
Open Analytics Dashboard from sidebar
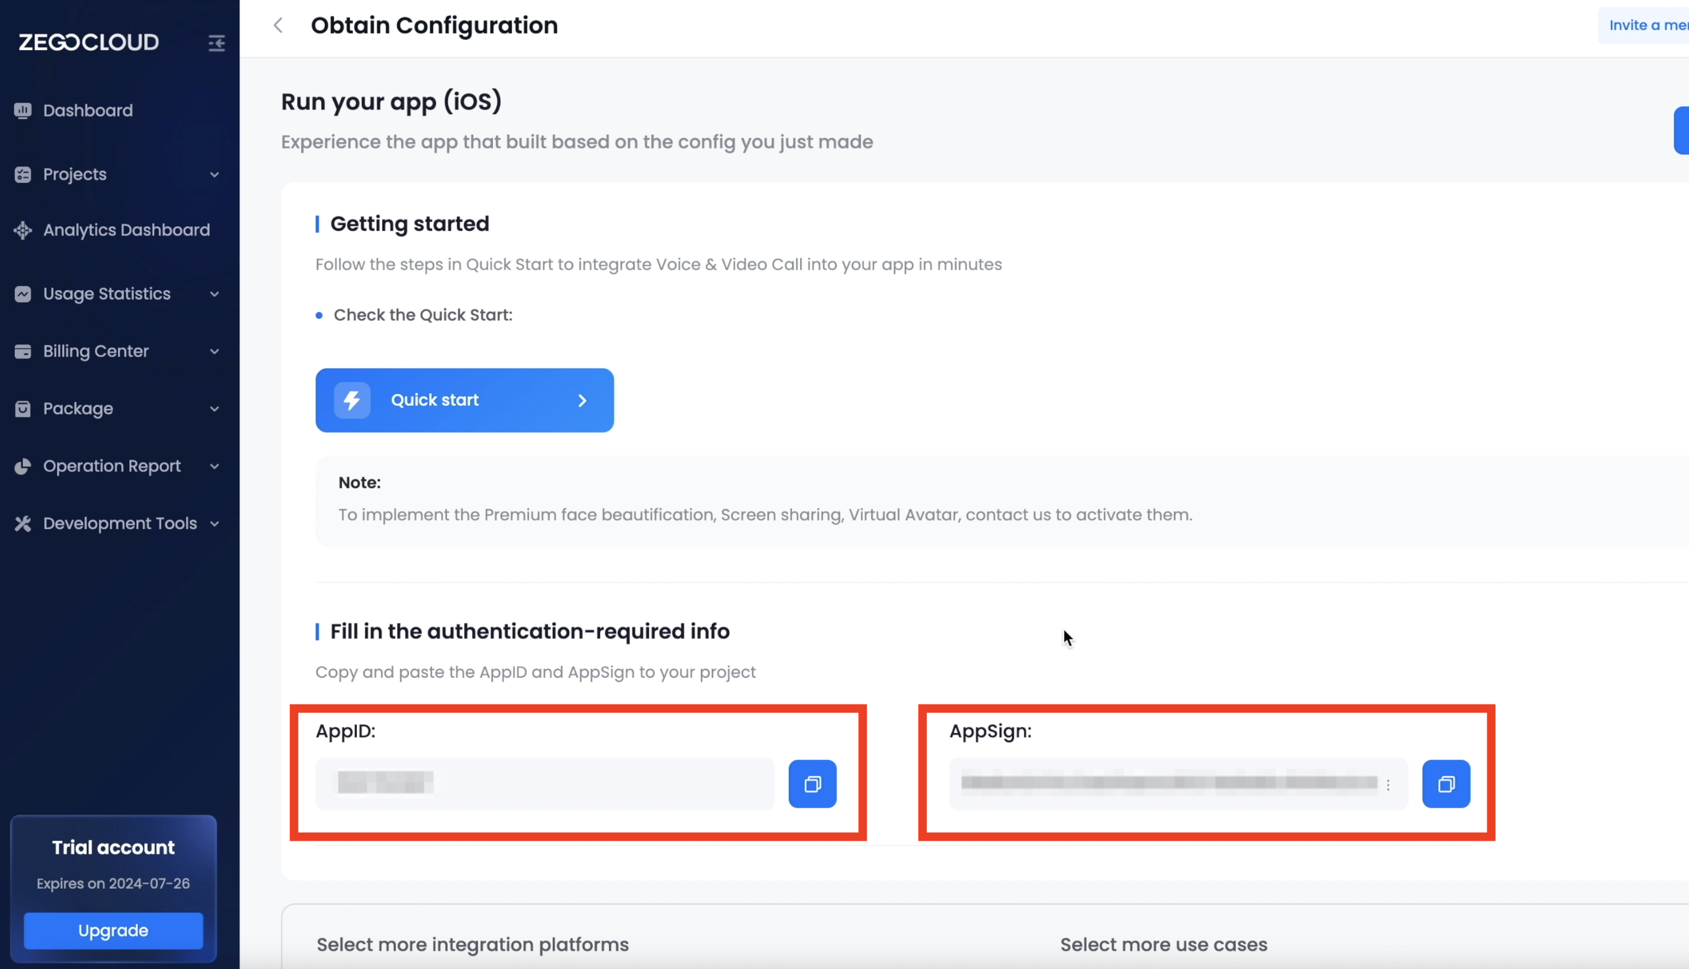(x=127, y=230)
